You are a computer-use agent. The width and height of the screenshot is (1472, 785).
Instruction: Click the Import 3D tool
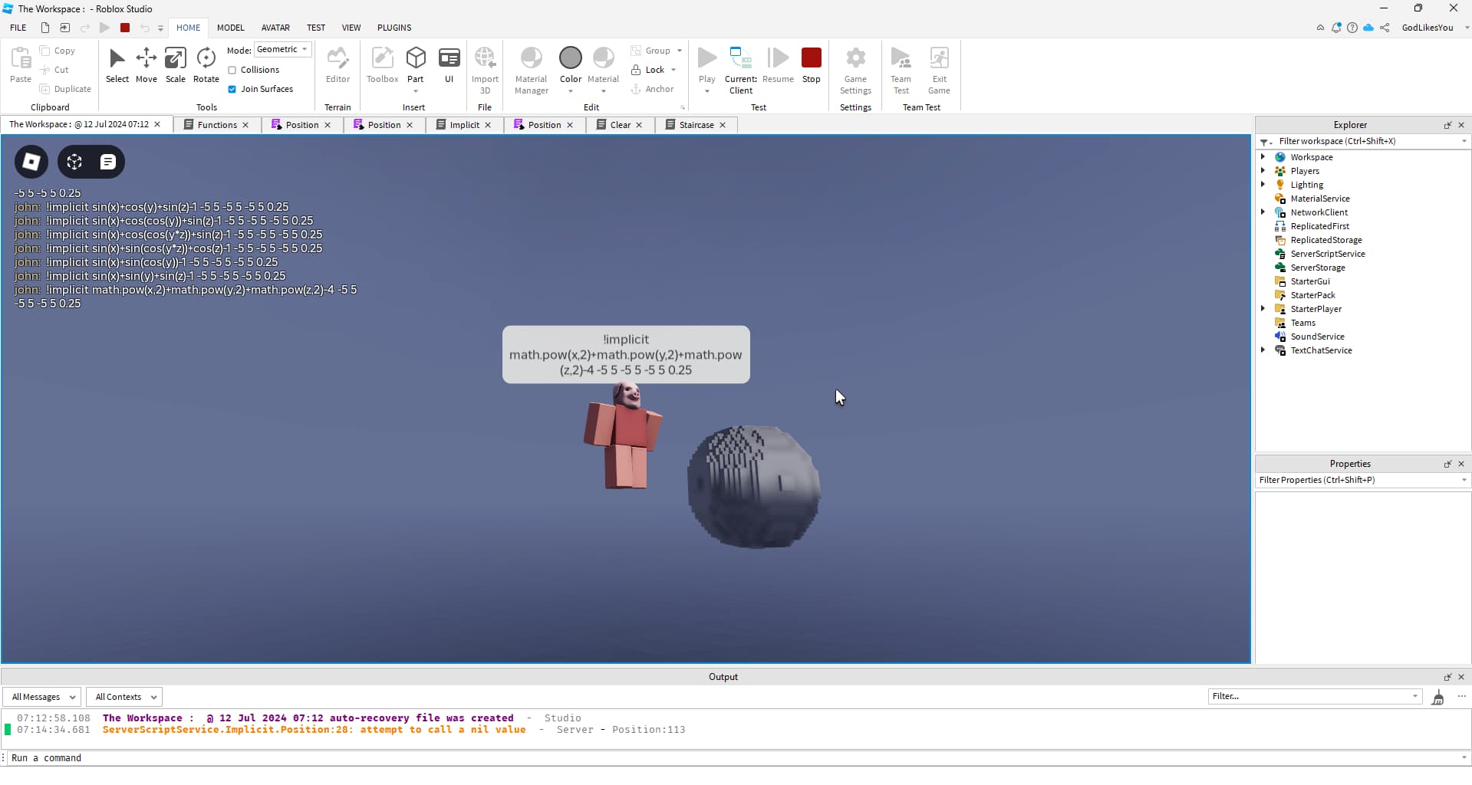(x=485, y=65)
